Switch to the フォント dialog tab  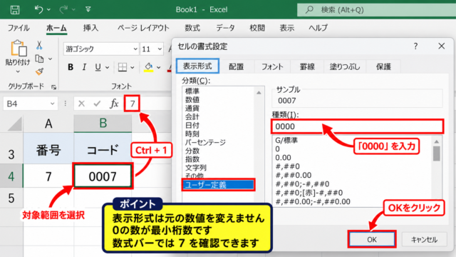(272, 66)
